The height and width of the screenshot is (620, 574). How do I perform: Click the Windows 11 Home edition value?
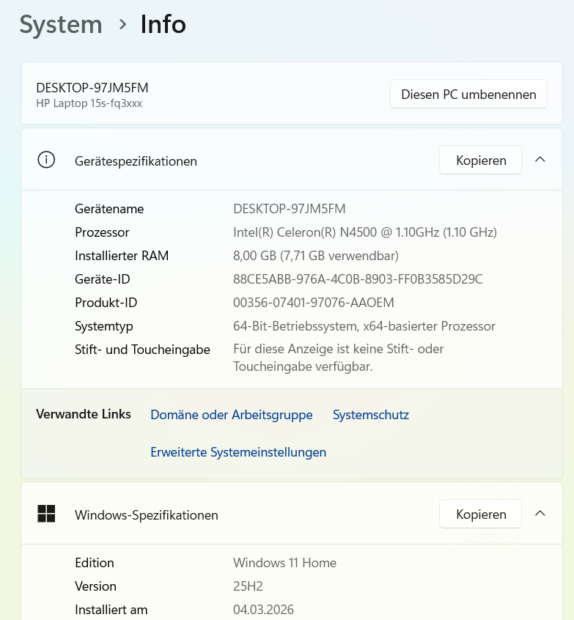click(x=284, y=563)
